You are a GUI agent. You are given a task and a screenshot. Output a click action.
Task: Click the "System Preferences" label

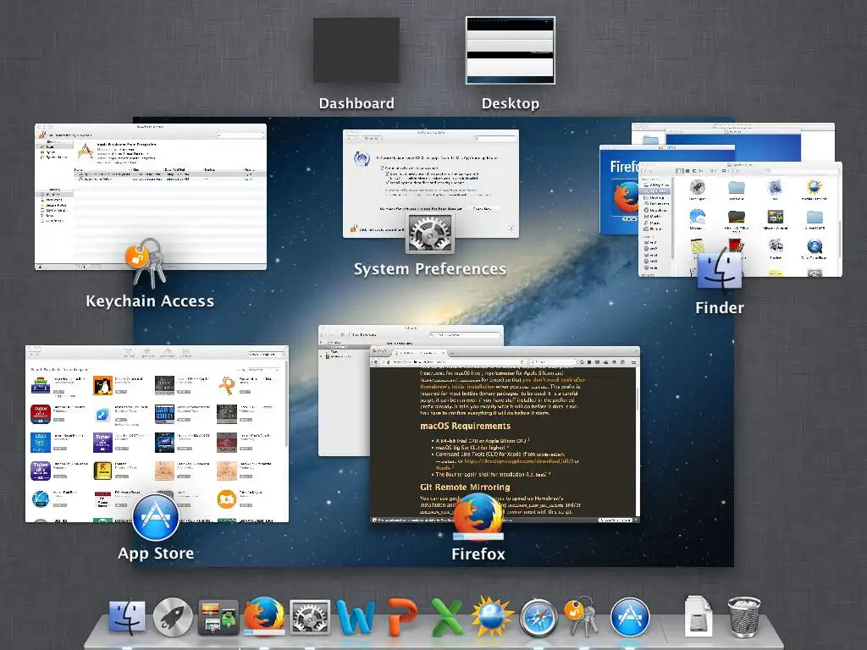click(x=430, y=269)
